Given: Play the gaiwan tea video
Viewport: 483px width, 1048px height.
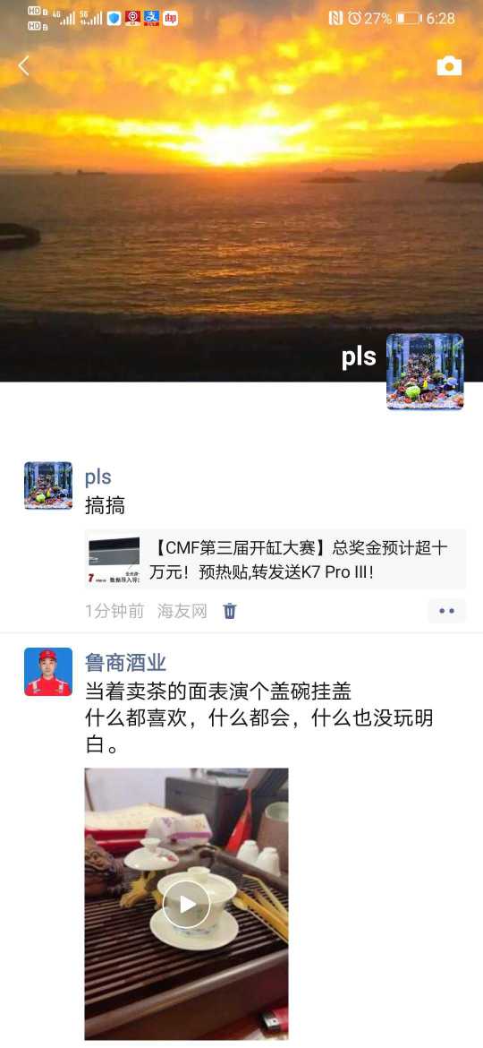Looking at the screenshot, I should click(x=186, y=904).
